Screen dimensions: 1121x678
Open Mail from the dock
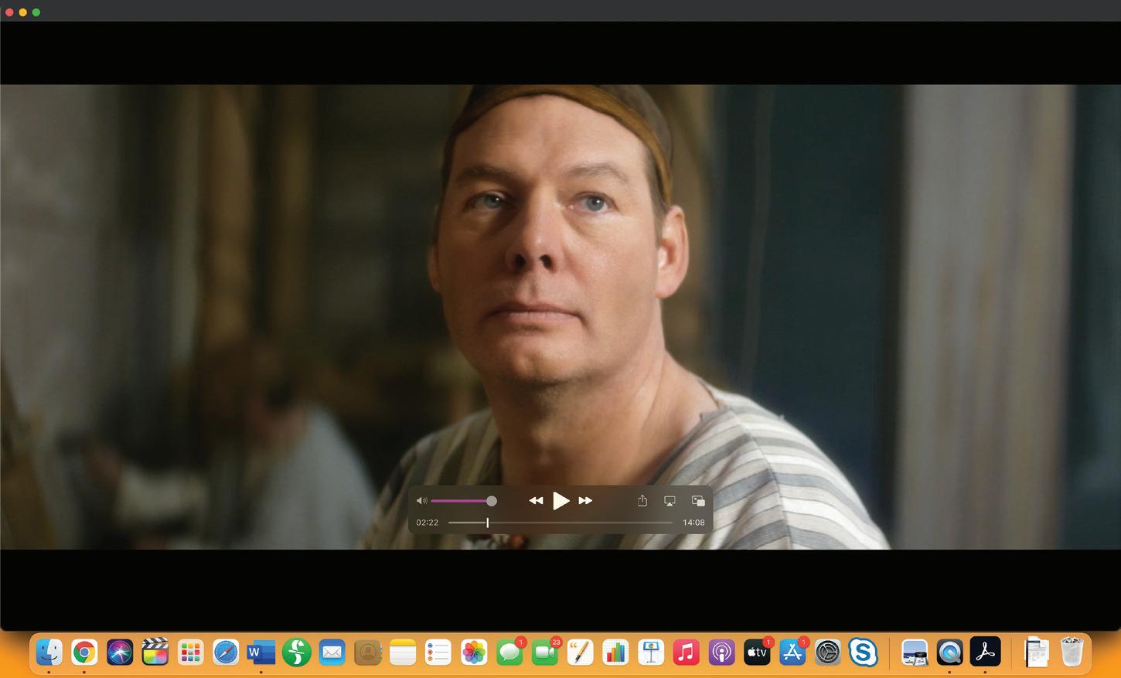click(x=332, y=653)
